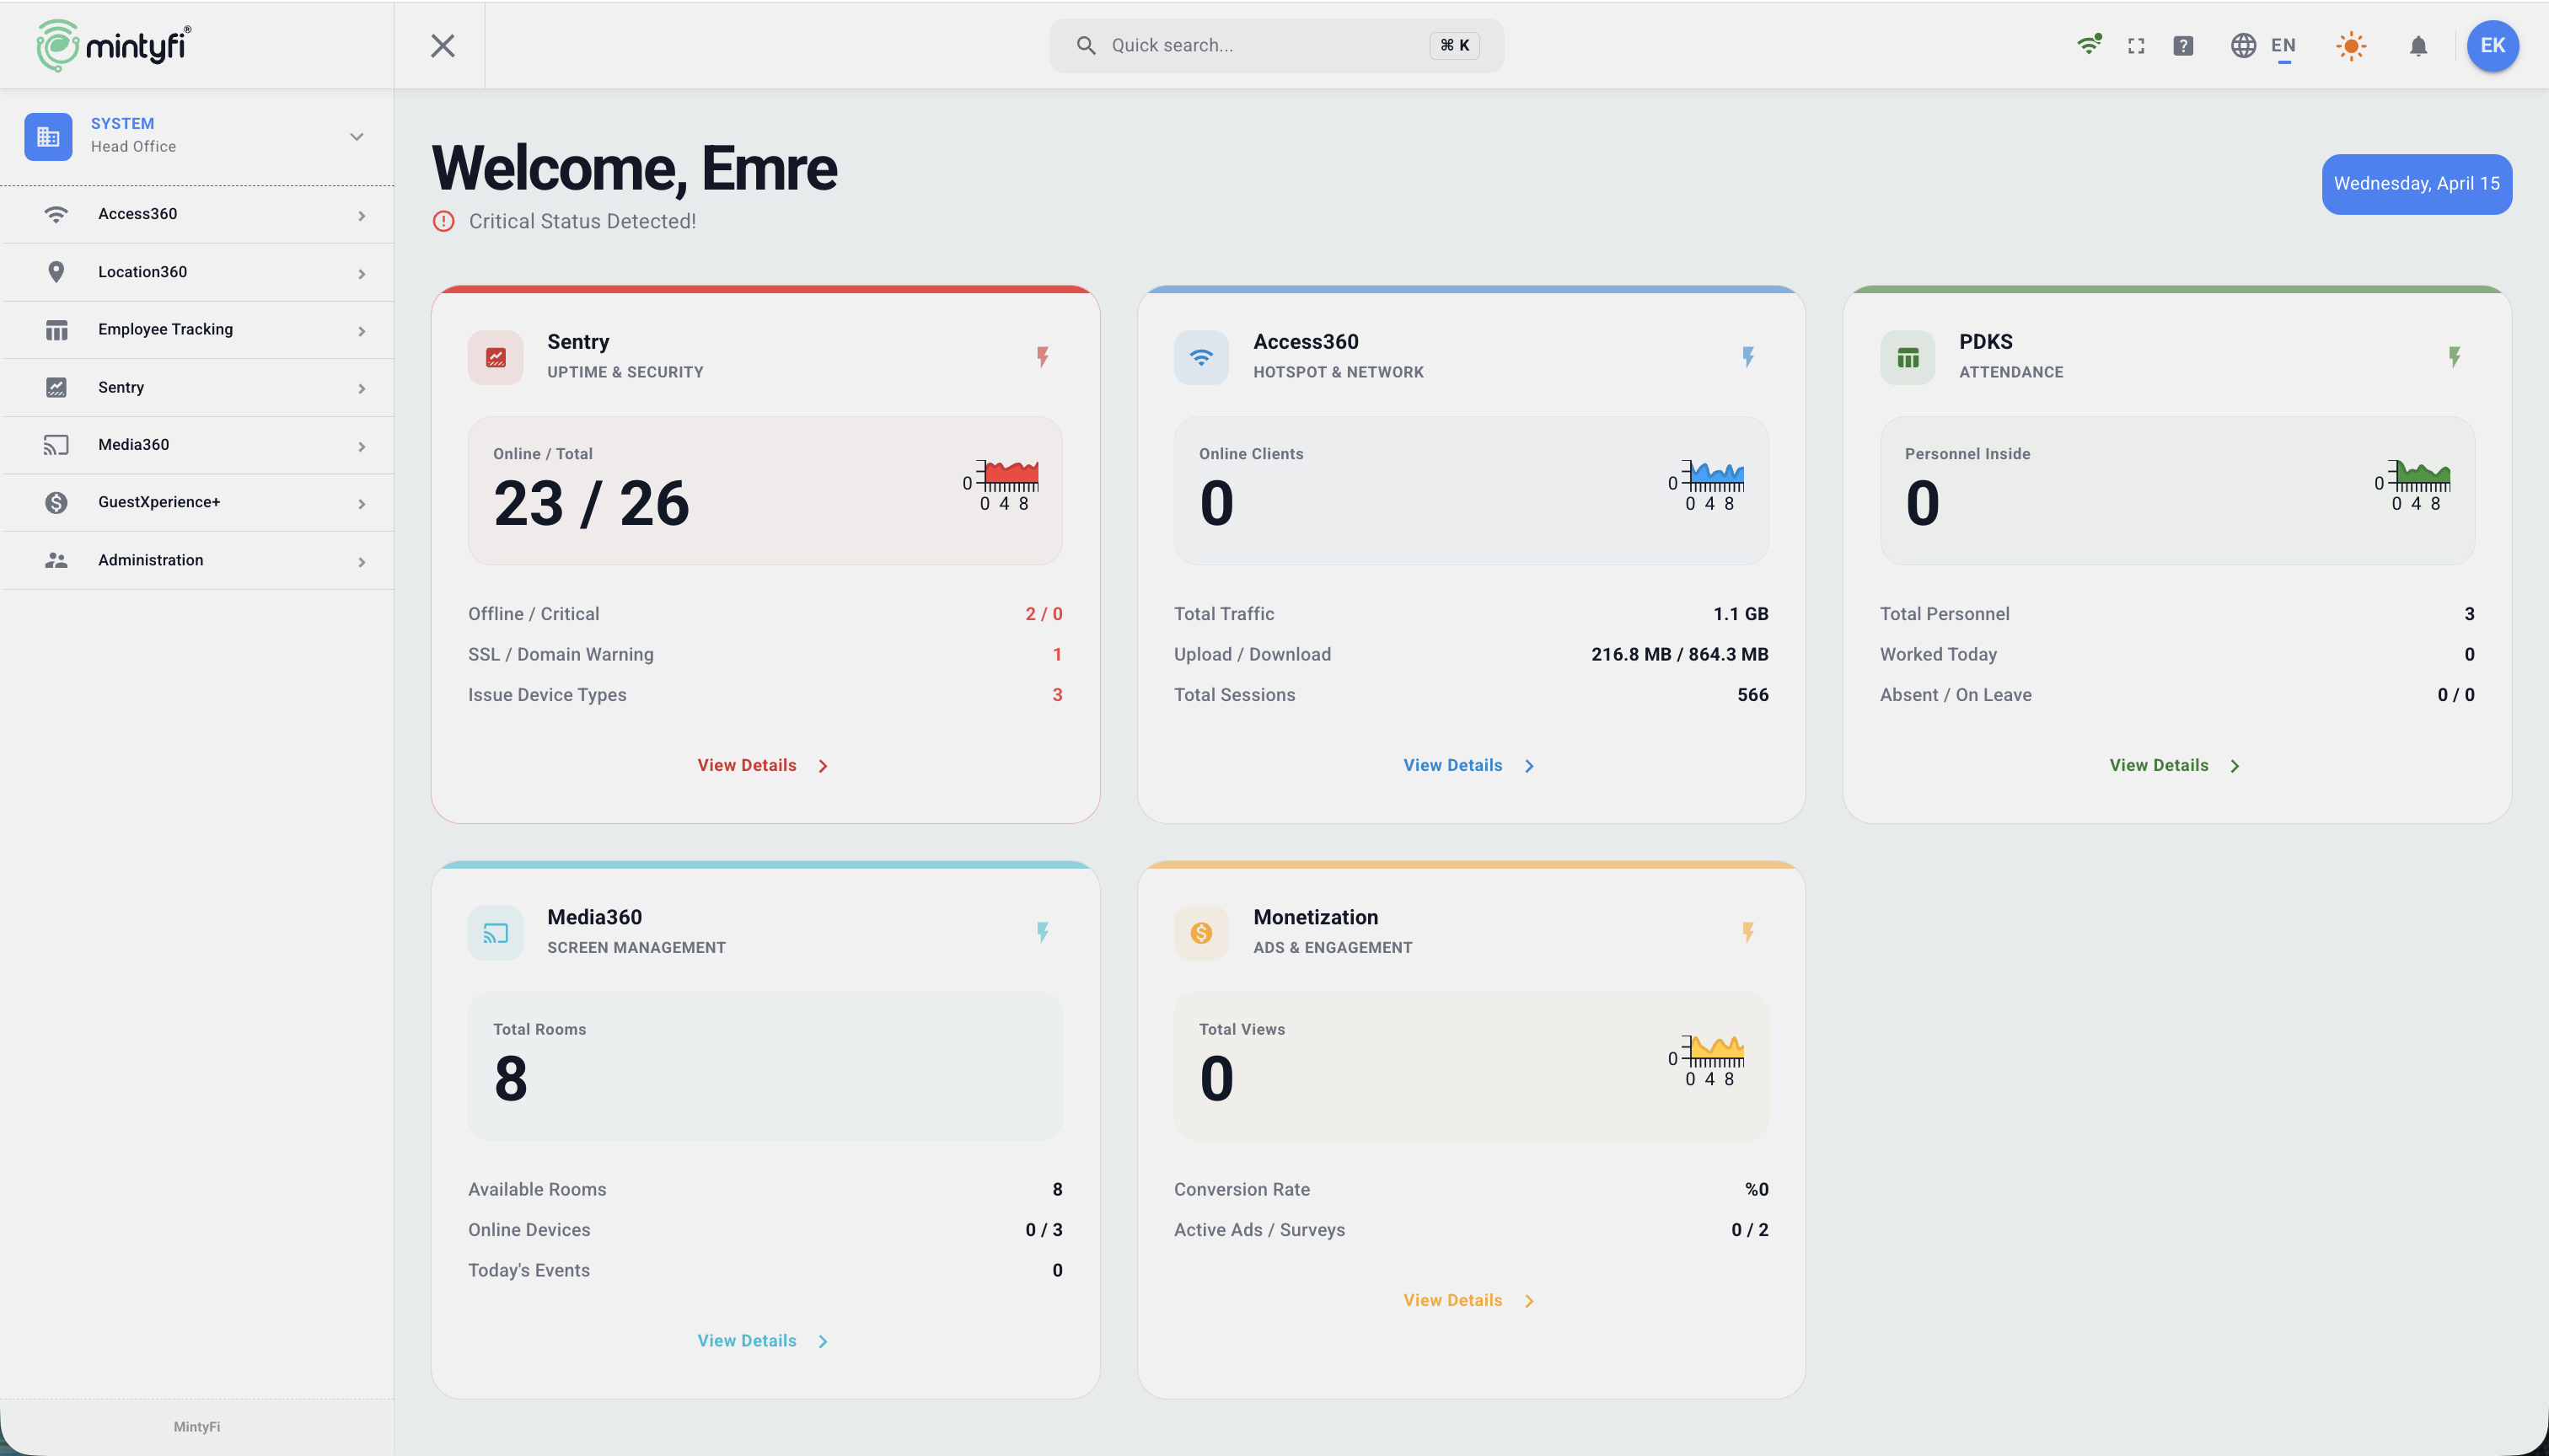Click the Total Views sparkline chart
The height and width of the screenshot is (1456, 2549).
click(1708, 1061)
